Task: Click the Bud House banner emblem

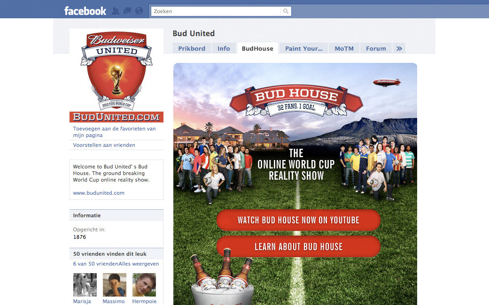Action: 296,99
